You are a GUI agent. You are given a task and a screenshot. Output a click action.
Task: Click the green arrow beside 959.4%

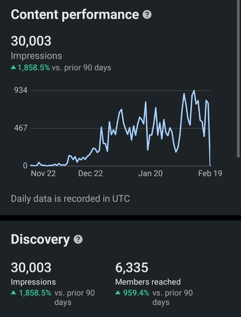point(118,293)
